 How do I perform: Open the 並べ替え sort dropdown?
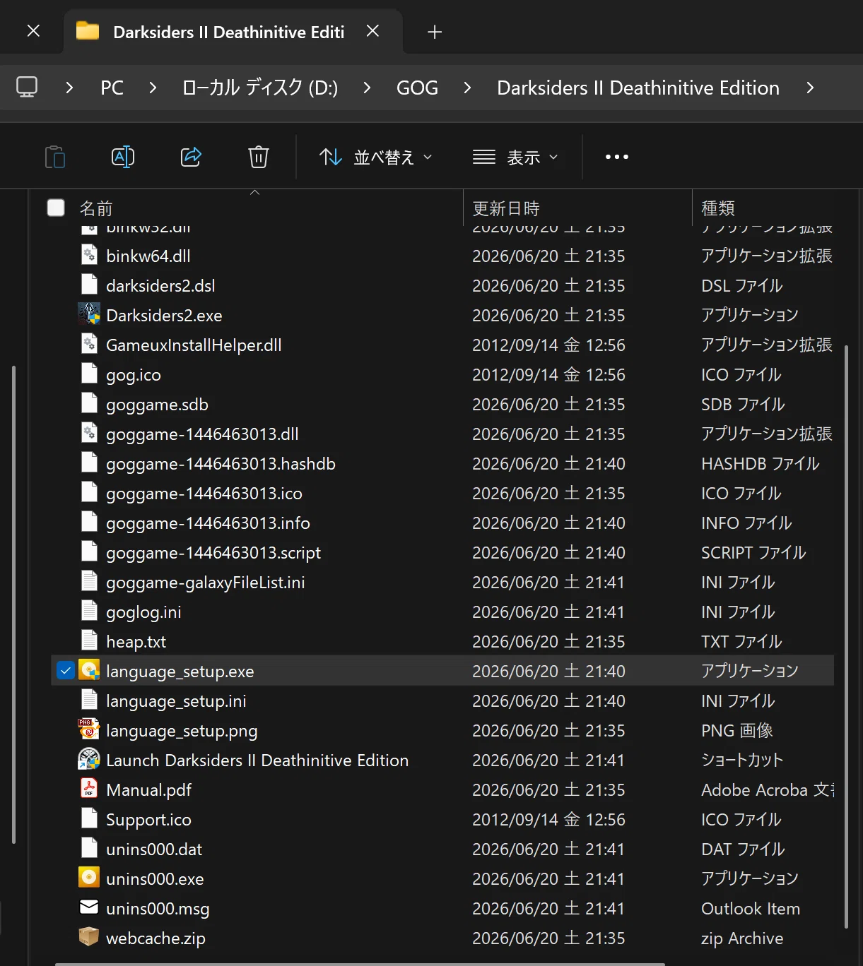pos(375,157)
